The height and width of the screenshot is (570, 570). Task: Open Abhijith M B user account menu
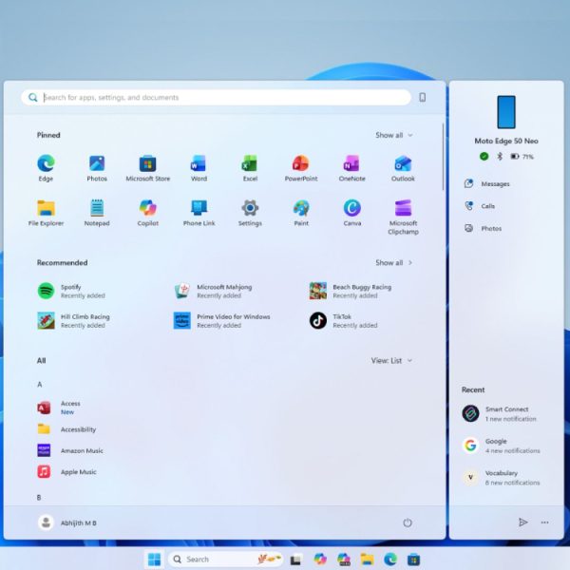click(x=67, y=522)
